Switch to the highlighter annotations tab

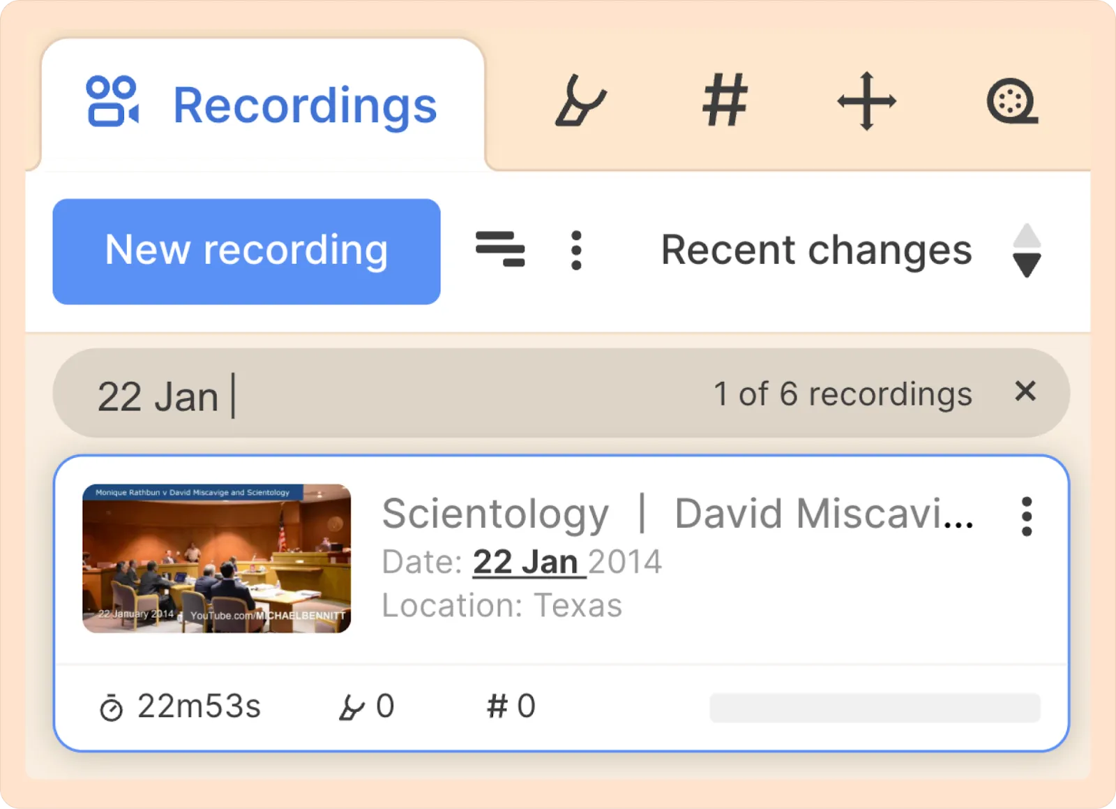pyautogui.click(x=580, y=101)
